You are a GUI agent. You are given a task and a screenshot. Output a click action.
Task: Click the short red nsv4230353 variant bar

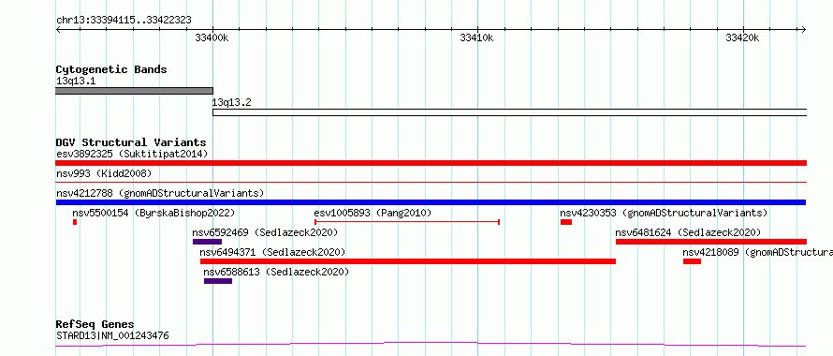pos(565,222)
